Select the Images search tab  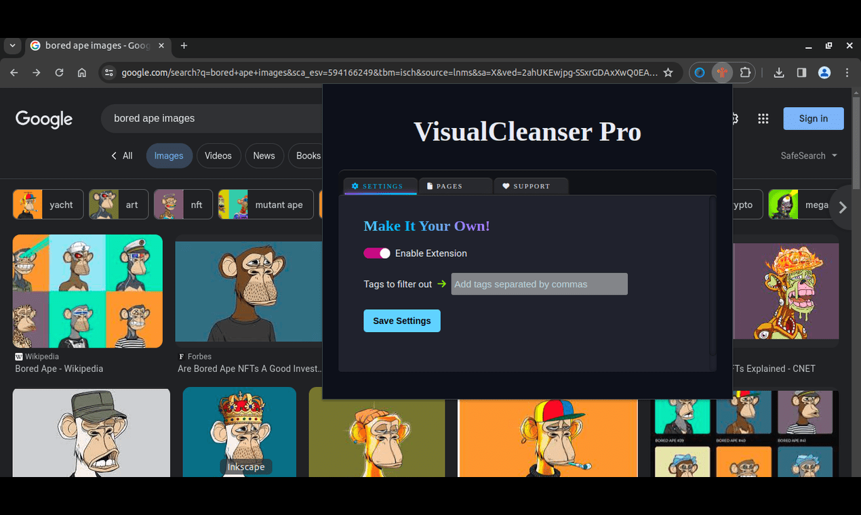pyautogui.click(x=169, y=156)
